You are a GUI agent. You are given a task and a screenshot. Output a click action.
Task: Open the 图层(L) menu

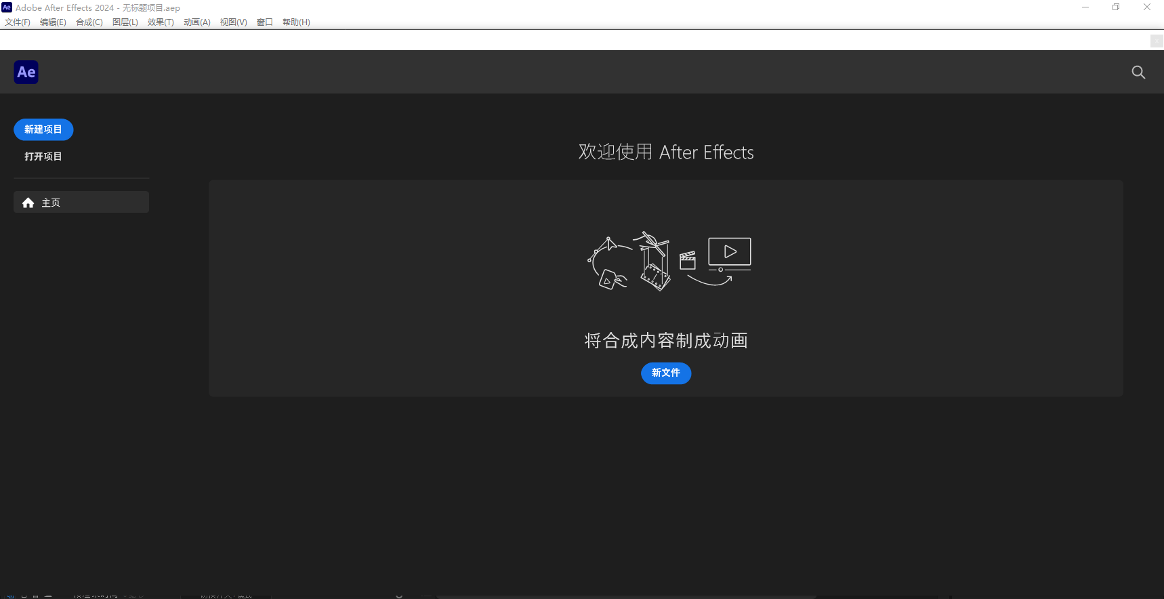tap(125, 22)
